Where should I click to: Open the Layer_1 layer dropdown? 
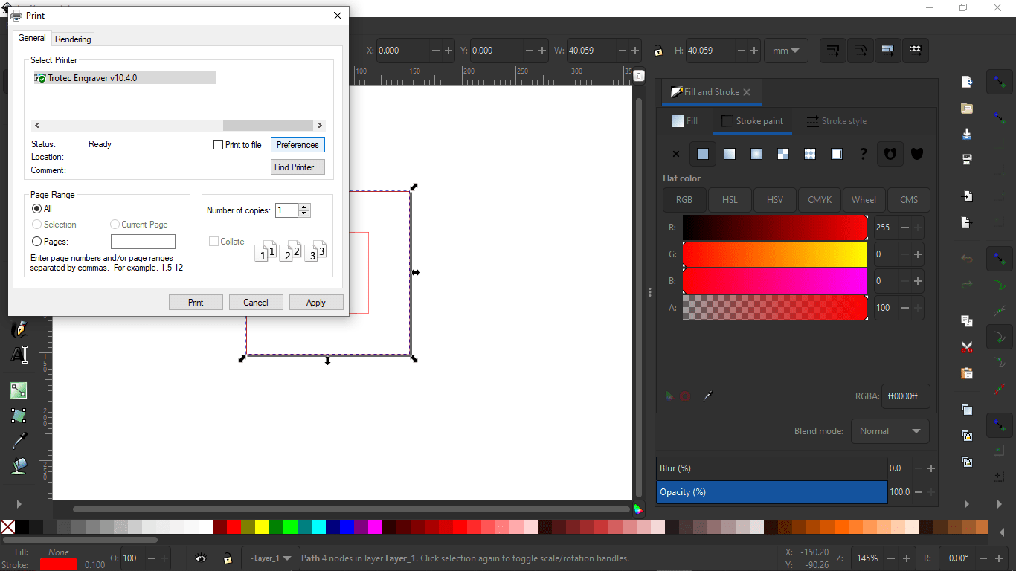click(x=270, y=558)
